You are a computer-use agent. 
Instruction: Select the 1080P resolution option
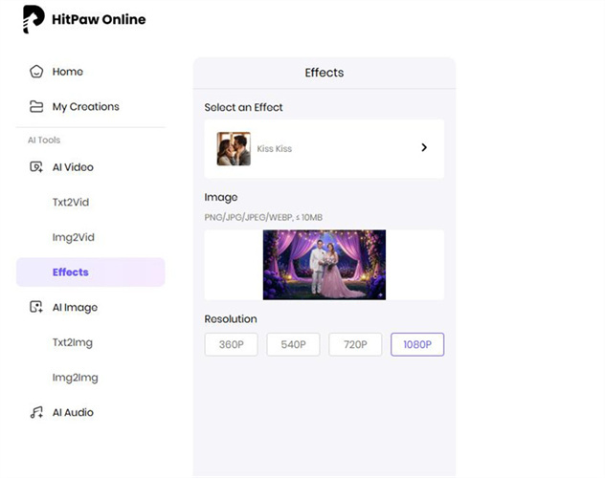click(417, 345)
